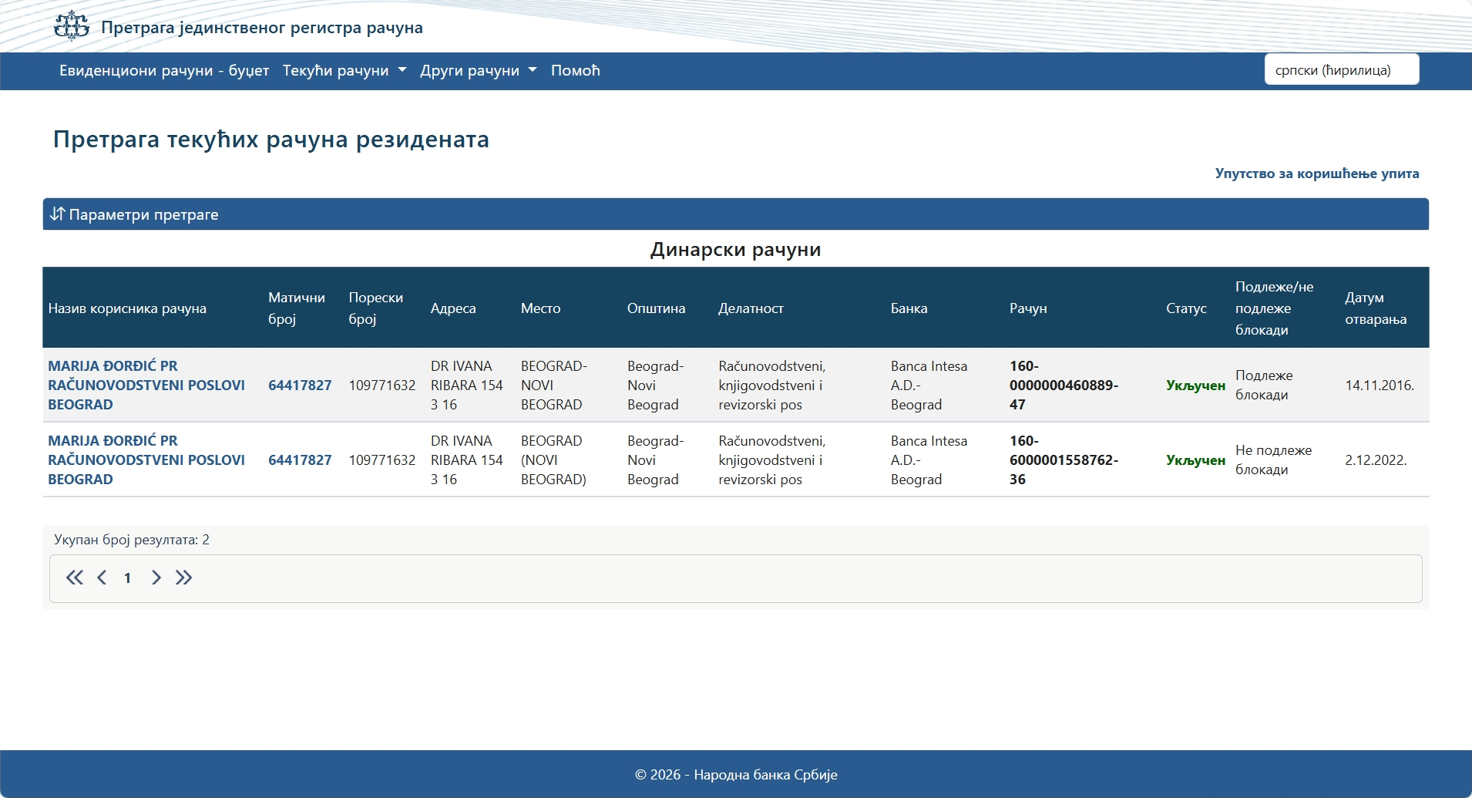Open the Помоћ menu item
The height and width of the screenshot is (798, 1472).
coord(575,71)
